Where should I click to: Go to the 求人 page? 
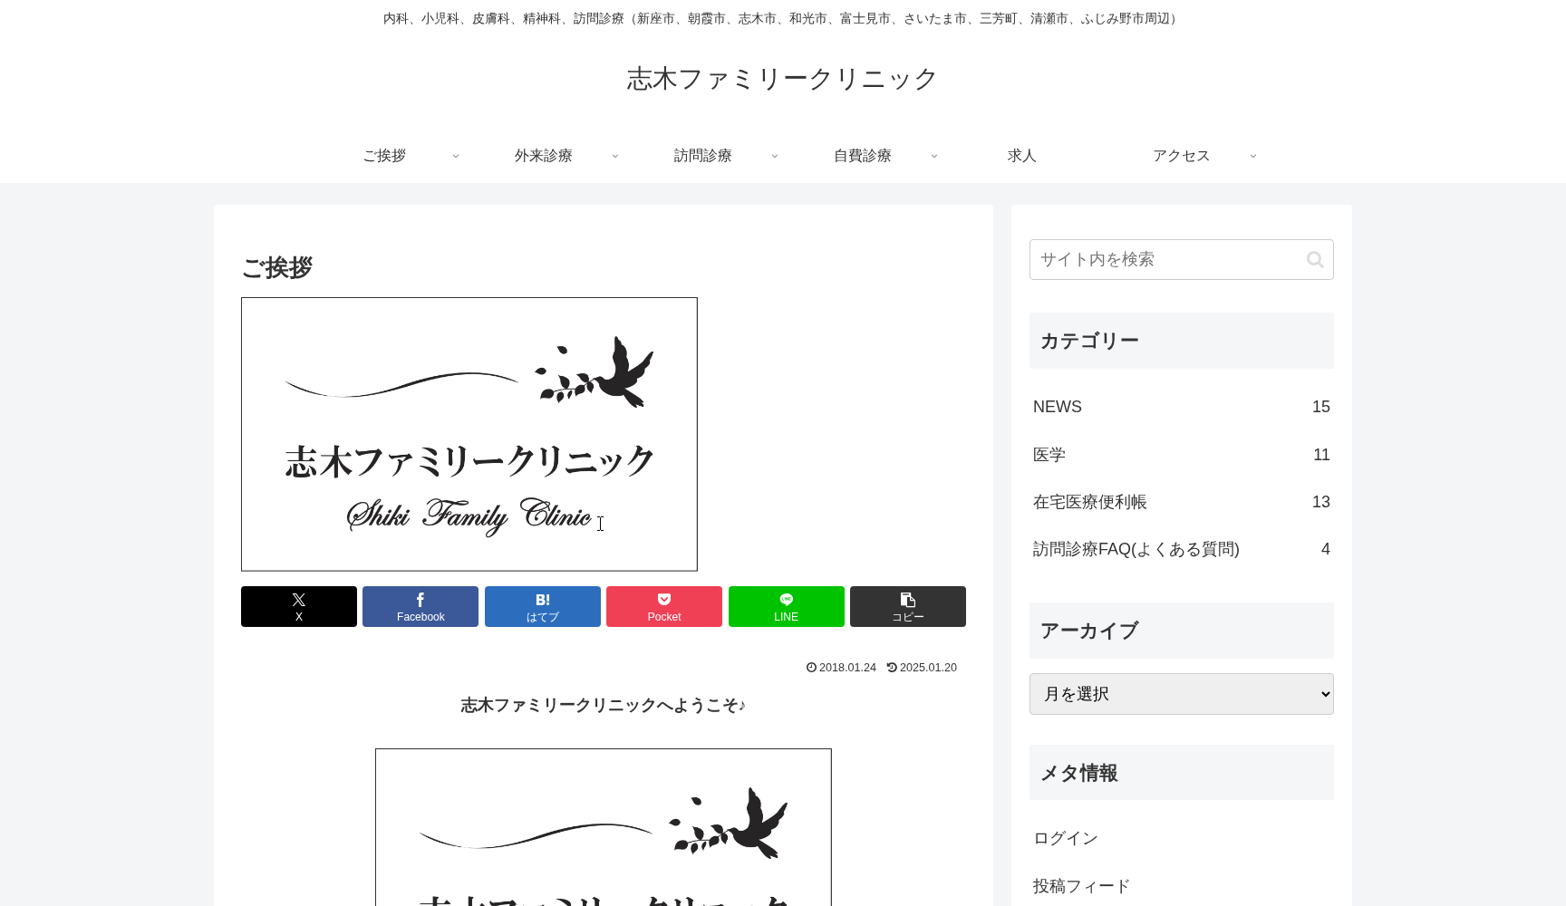click(x=1020, y=155)
